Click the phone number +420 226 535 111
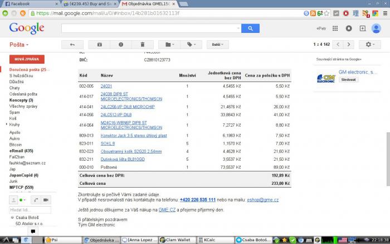Screen dimensions: 390x244 point(198,200)
